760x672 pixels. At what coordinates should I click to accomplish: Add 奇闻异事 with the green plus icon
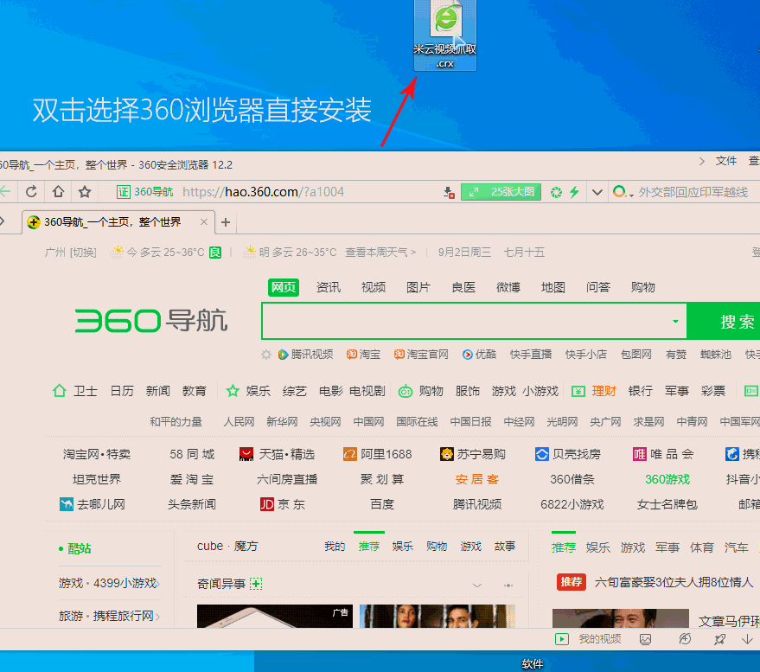click(x=256, y=584)
